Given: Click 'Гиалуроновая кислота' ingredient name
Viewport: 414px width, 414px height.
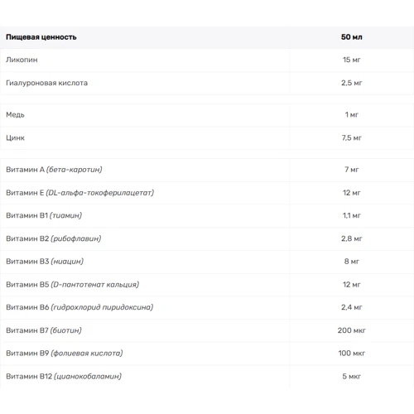Looking at the screenshot, I should (x=46, y=83).
